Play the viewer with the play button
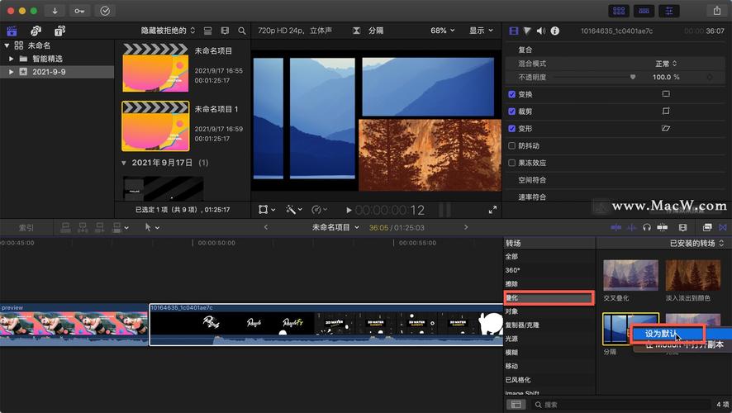This screenshot has height=413, width=732. point(349,210)
